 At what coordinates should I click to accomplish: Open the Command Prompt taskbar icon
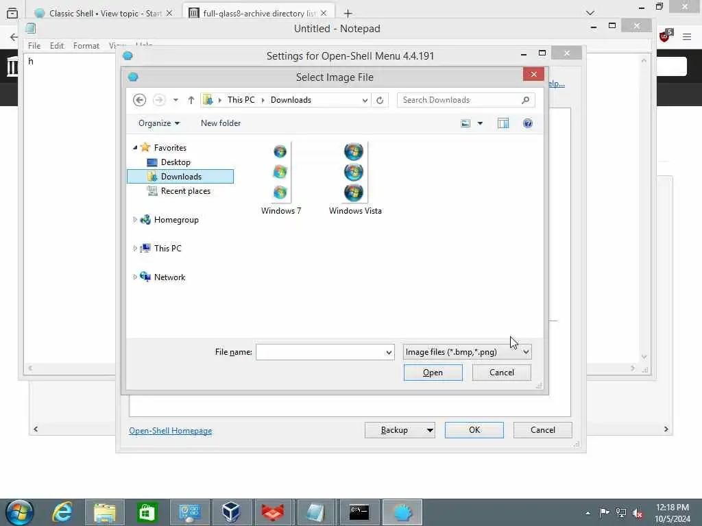pyautogui.click(x=359, y=512)
